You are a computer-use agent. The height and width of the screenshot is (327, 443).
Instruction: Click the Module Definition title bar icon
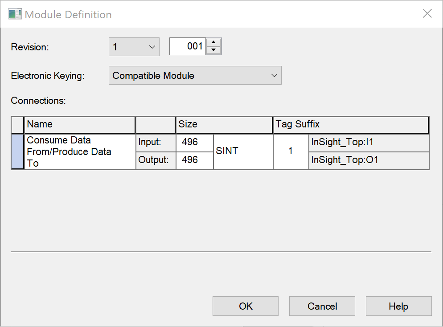(15, 14)
